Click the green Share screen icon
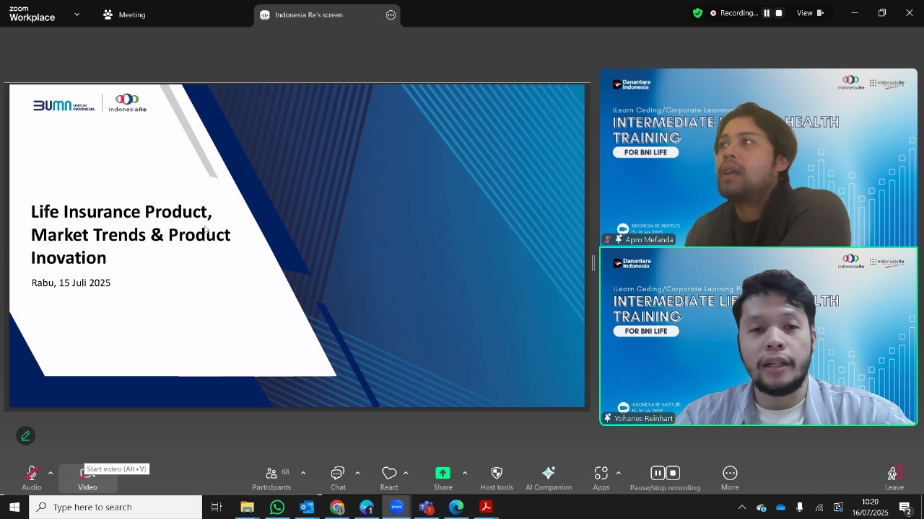The image size is (924, 519). tap(443, 474)
